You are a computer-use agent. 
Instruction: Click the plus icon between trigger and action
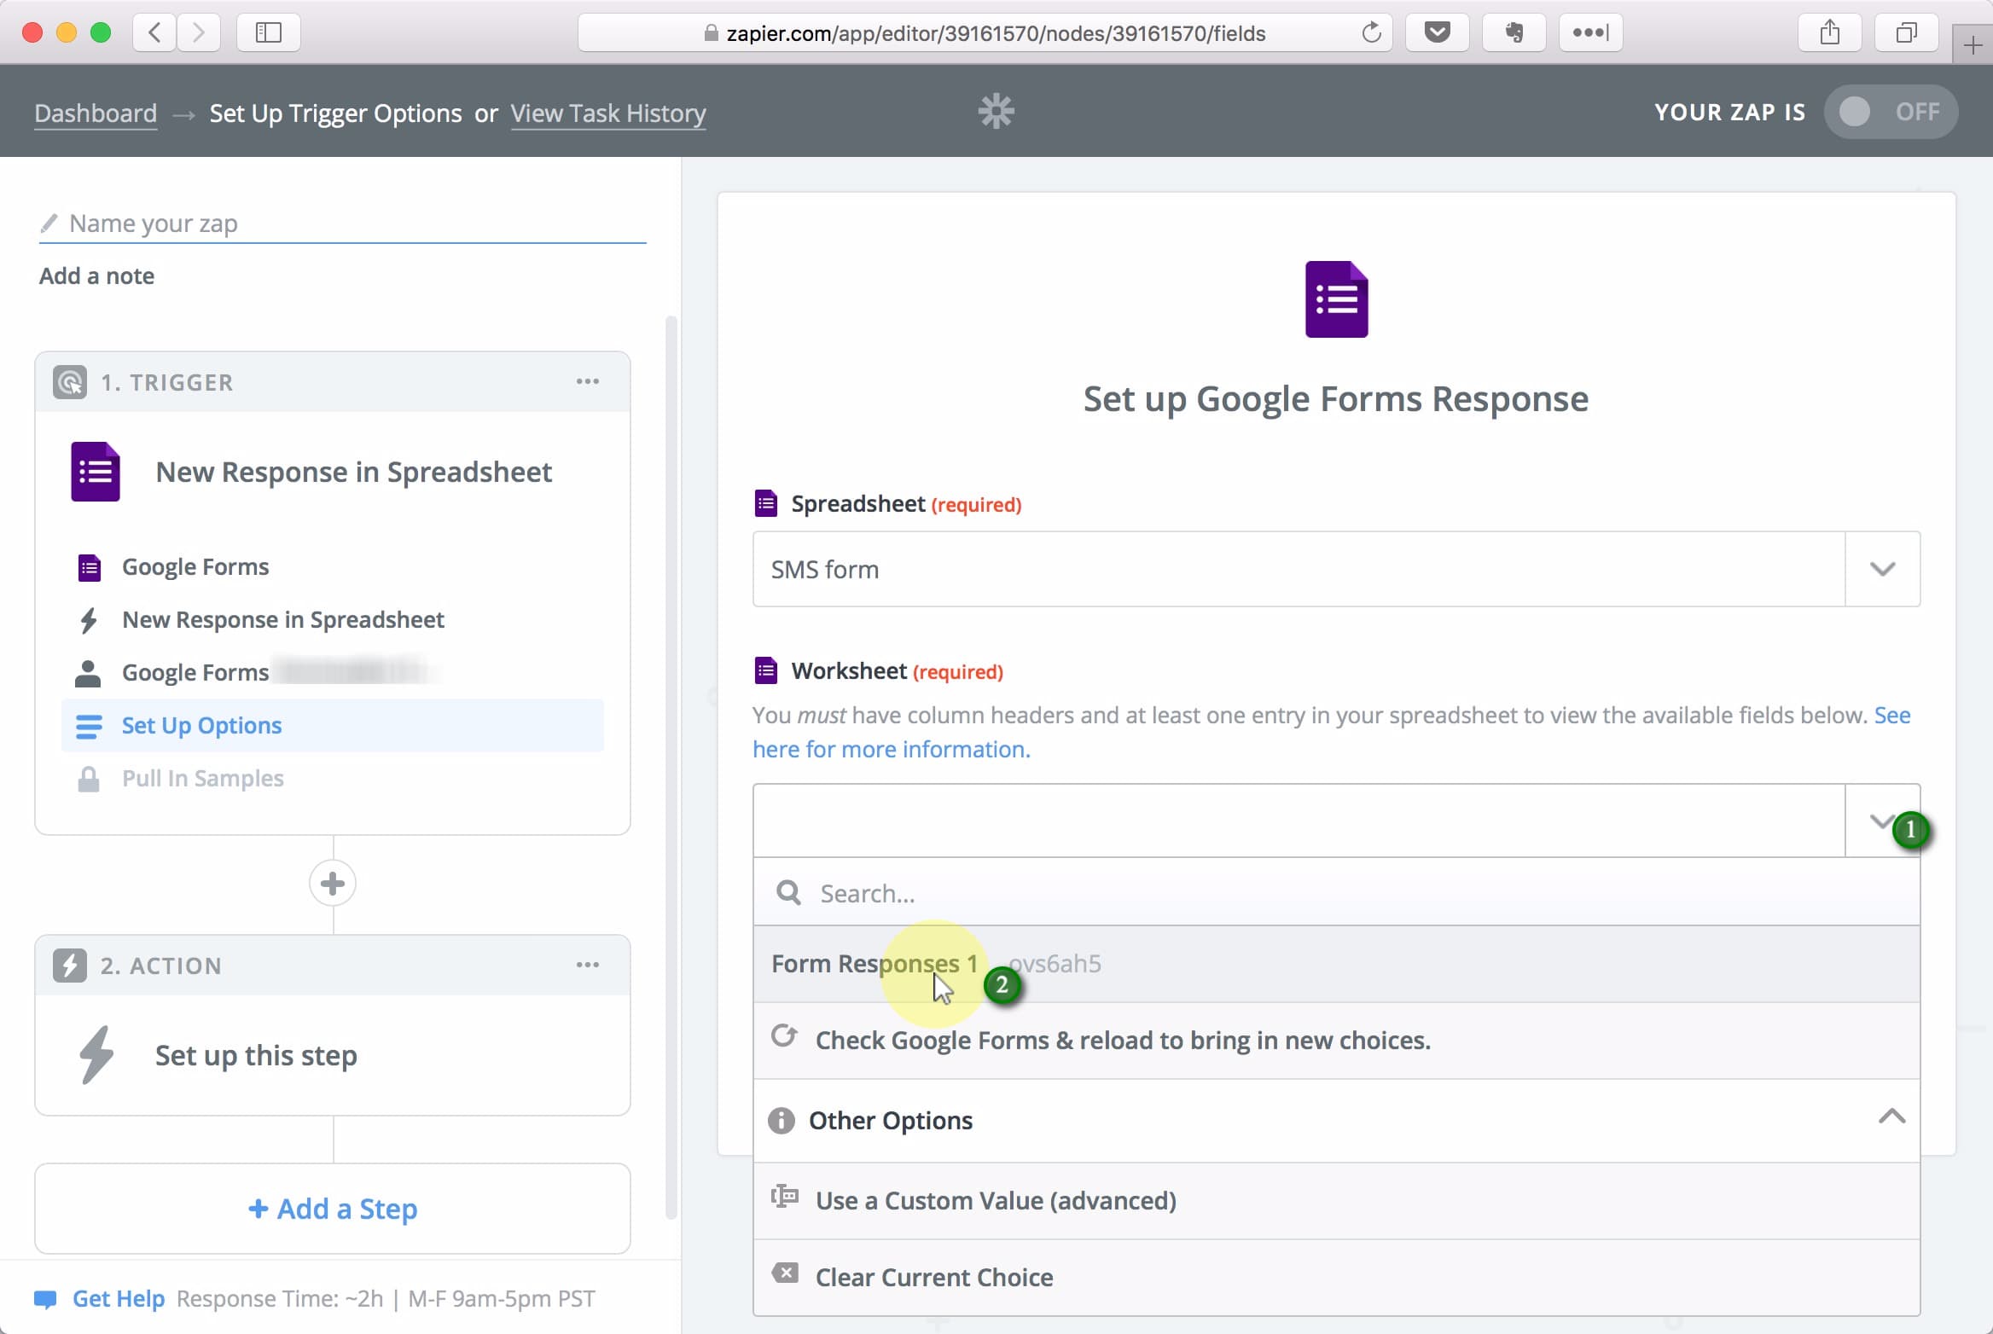tap(333, 883)
